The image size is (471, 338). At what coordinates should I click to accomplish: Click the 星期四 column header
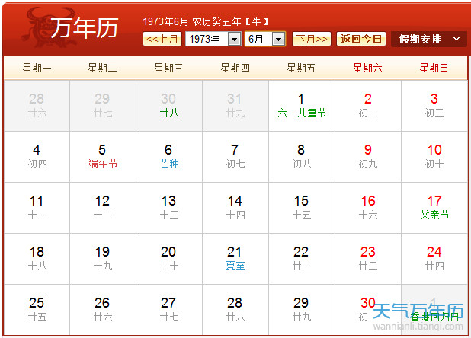click(x=235, y=68)
